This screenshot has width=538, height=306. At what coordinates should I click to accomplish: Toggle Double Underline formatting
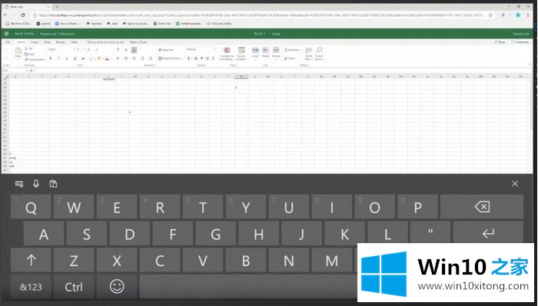click(75, 58)
